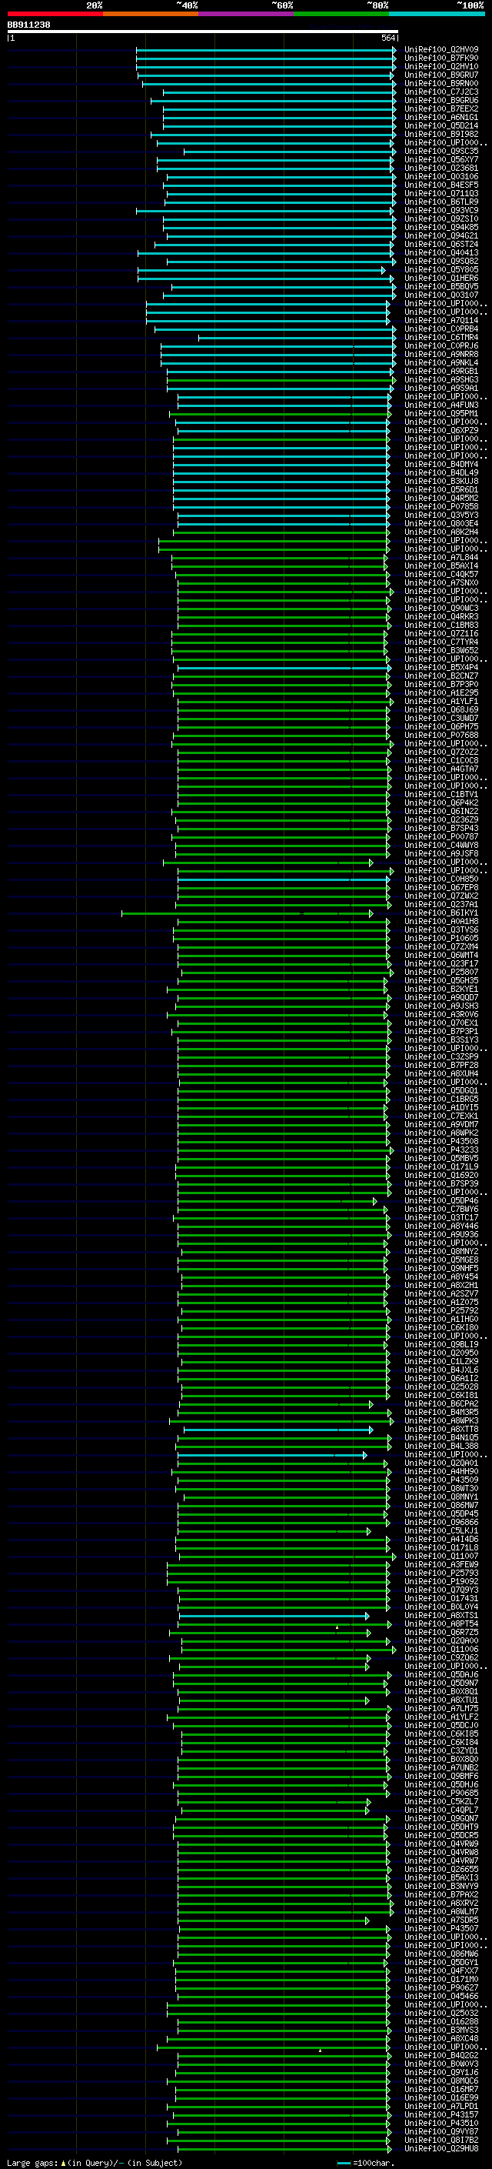Click the alignment bar for UniRef100_Q9SC35
The height and width of the screenshot is (2169, 492).
click(x=288, y=152)
